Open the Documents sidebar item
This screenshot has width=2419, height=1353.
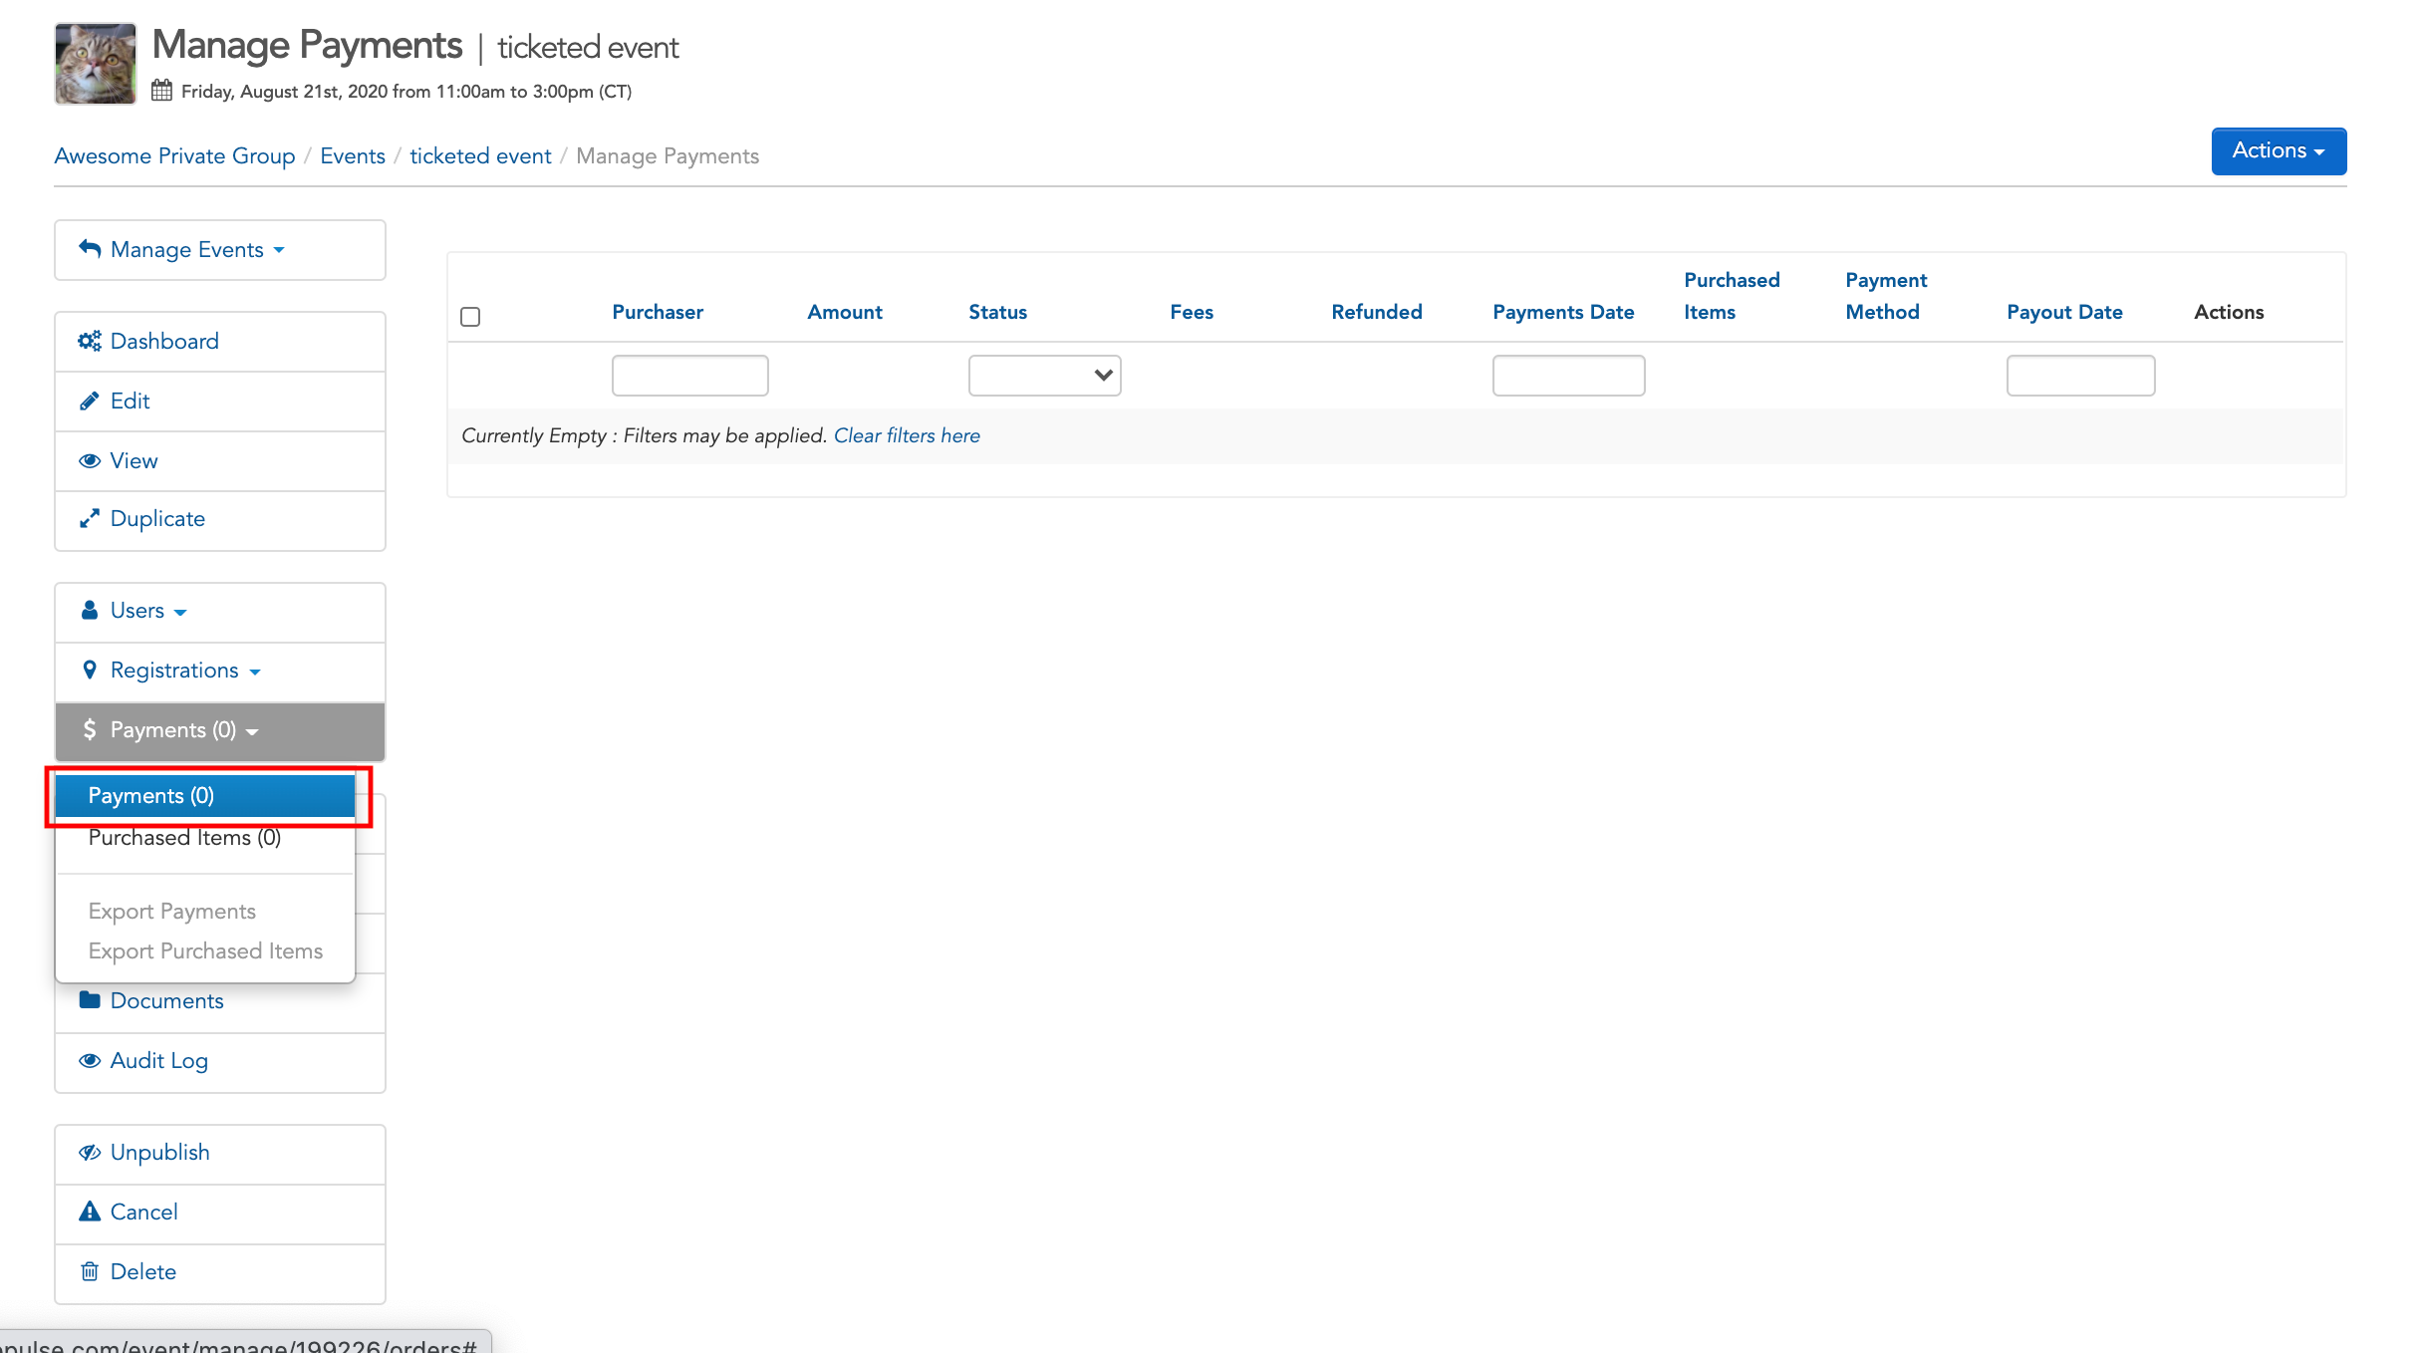pos(220,1001)
